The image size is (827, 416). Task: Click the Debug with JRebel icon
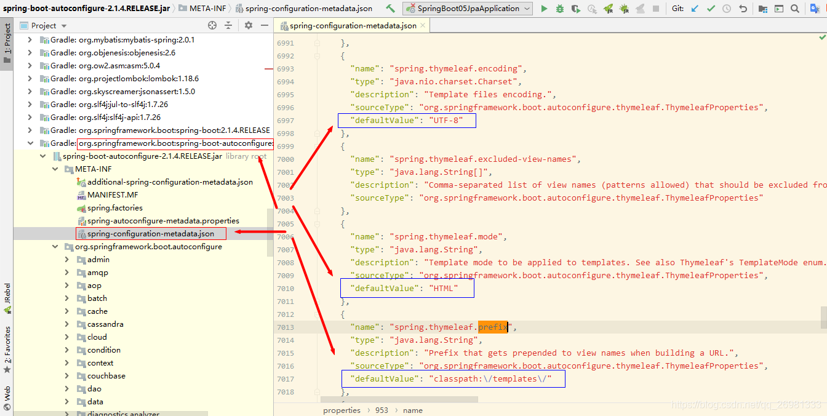(624, 9)
